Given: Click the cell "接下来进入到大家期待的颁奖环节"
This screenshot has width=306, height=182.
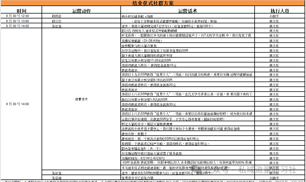Looking at the screenshot, I should [x=188, y=56].
